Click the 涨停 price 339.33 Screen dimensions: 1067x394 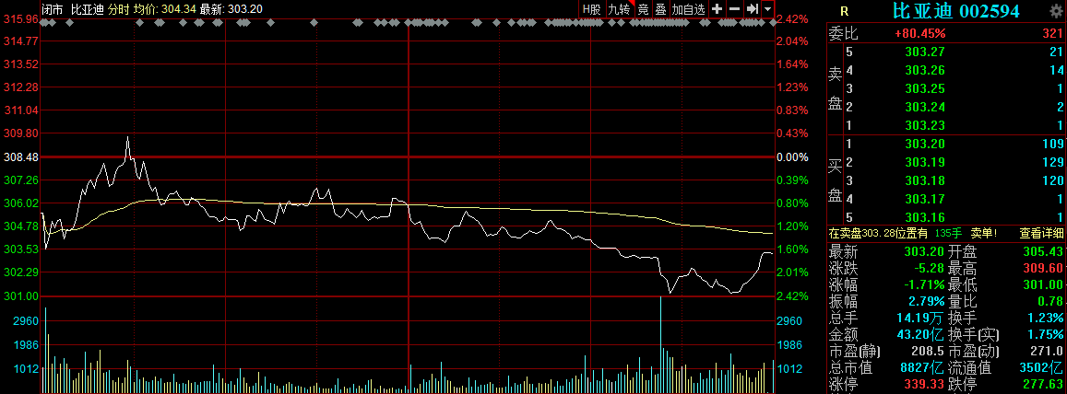(x=925, y=385)
